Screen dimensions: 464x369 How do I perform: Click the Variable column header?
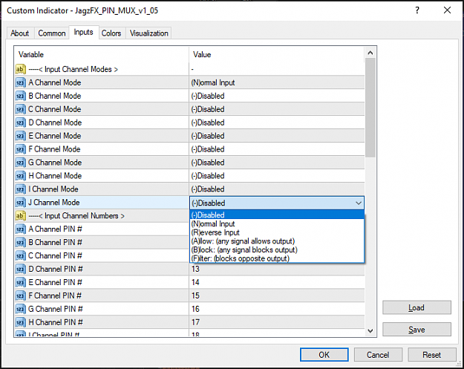pos(102,54)
